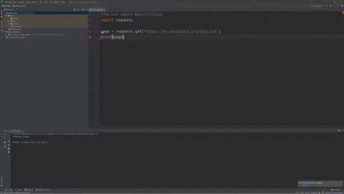Viewport: 344px width, 194px height.
Task: Expand the Scripts folder
Action: [x=9, y=24]
